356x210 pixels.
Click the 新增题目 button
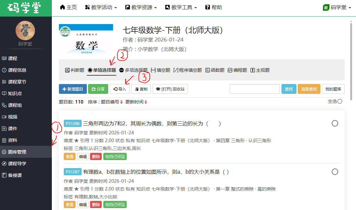(73, 89)
